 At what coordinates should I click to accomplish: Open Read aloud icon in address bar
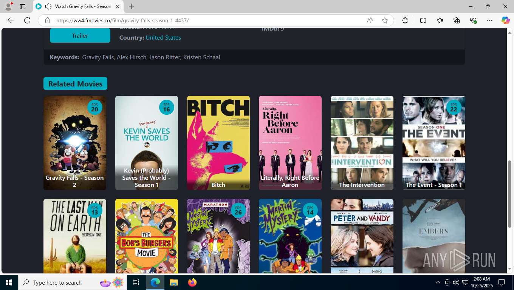[x=370, y=20]
